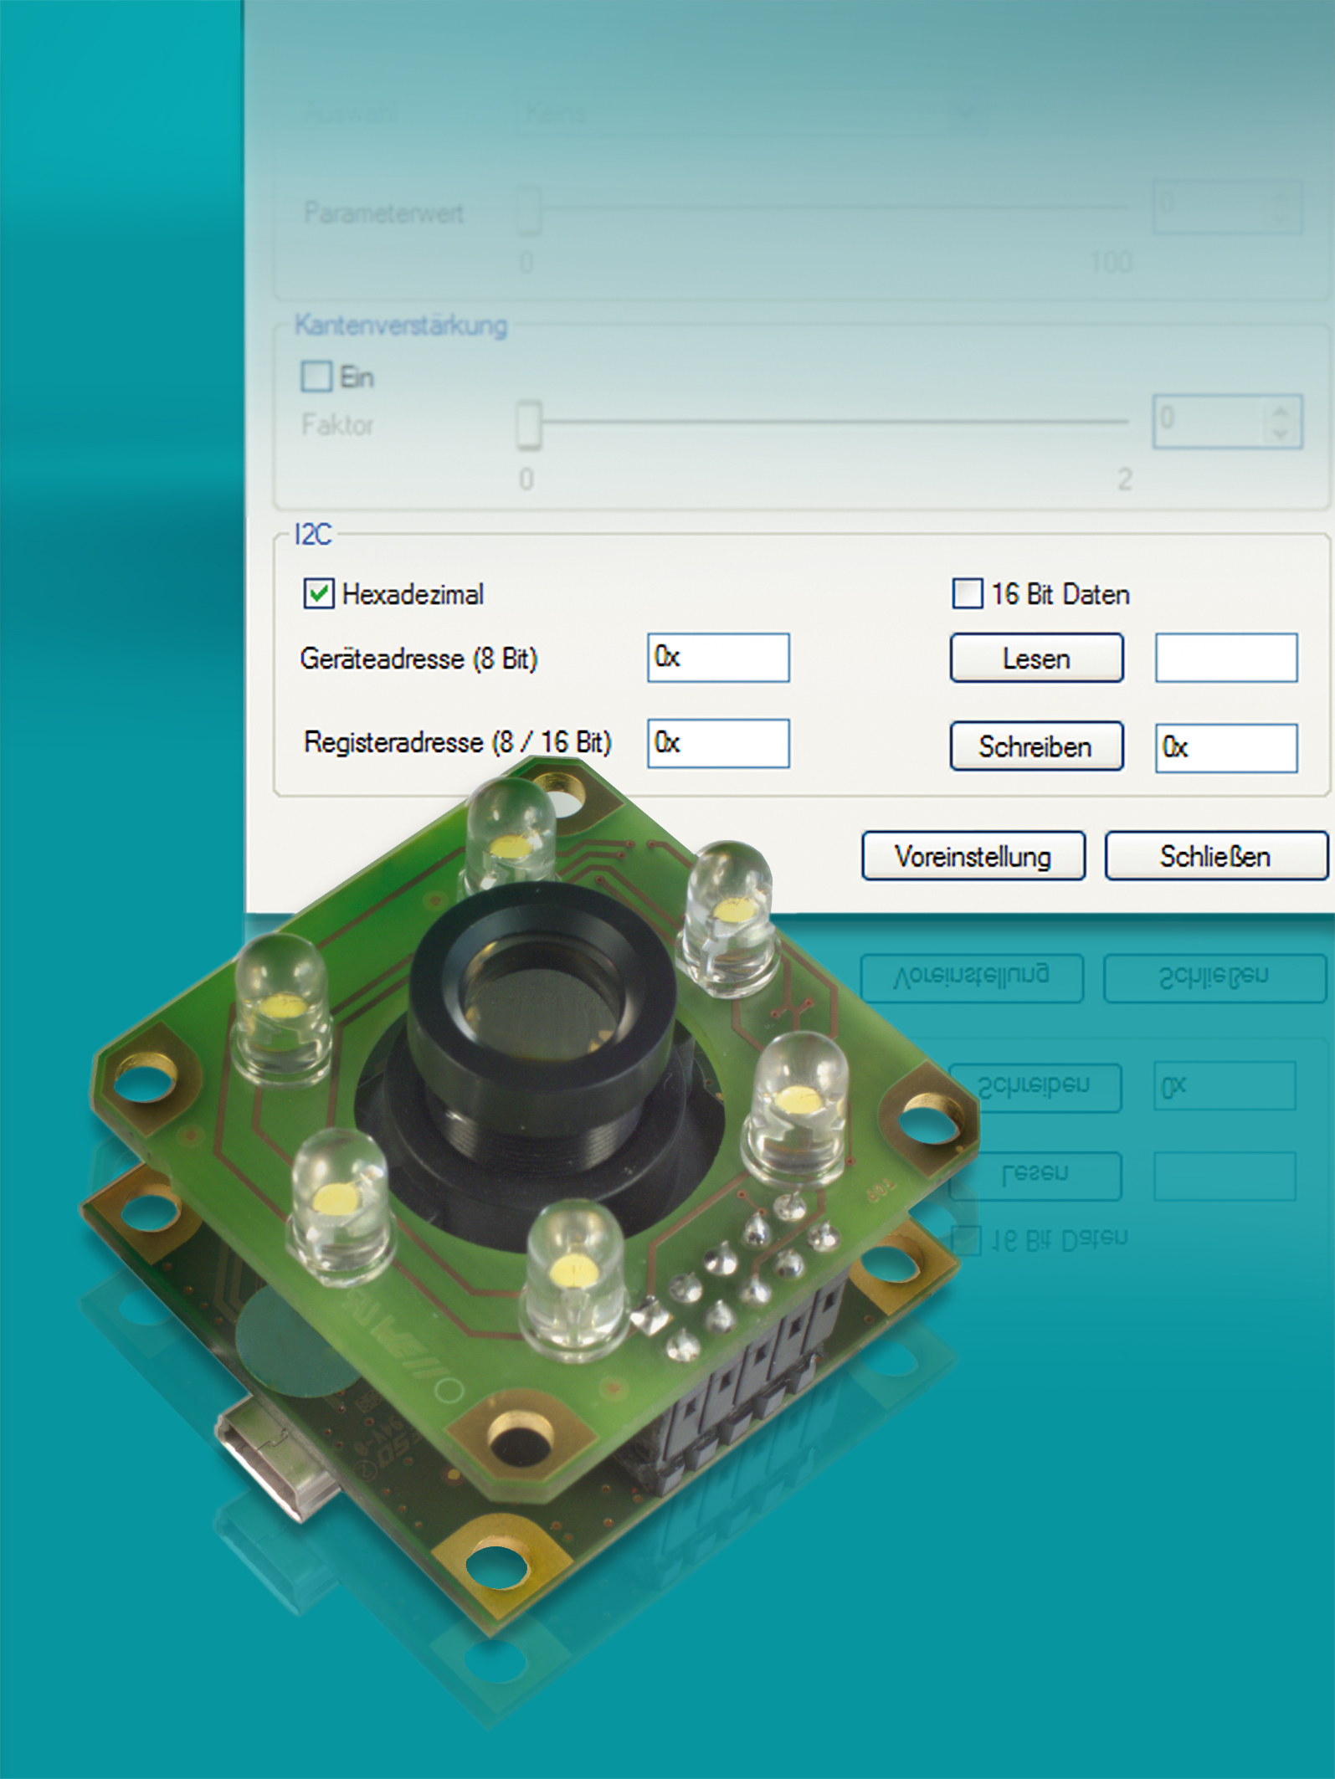This screenshot has width=1335, height=1779.
Task: Click the Voreinstellung button
Action: (x=973, y=855)
